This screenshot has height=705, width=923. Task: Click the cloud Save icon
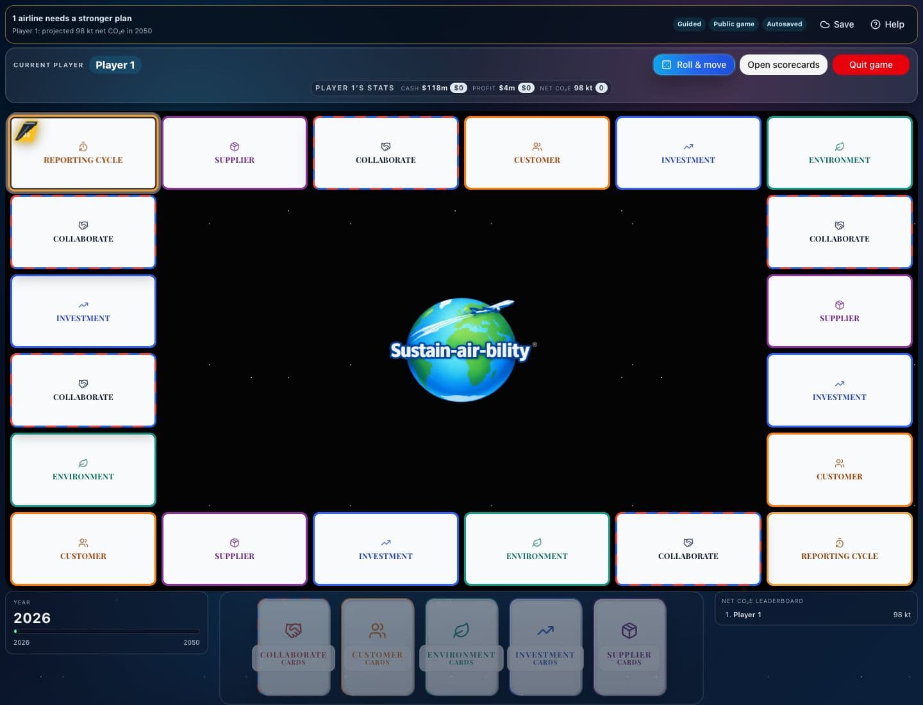825,24
